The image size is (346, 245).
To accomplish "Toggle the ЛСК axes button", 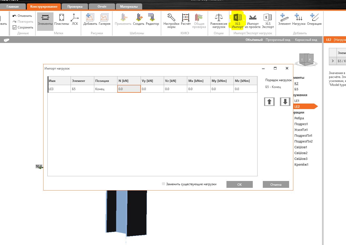I will pyautogui.click(x=75, y=19).
